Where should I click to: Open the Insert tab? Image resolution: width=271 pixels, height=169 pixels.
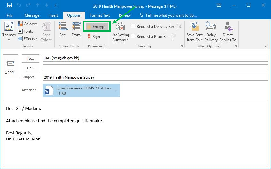click(x=53, y=15)
